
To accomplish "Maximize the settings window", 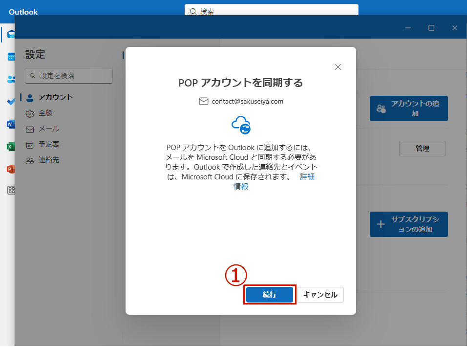I will (431, 28).
